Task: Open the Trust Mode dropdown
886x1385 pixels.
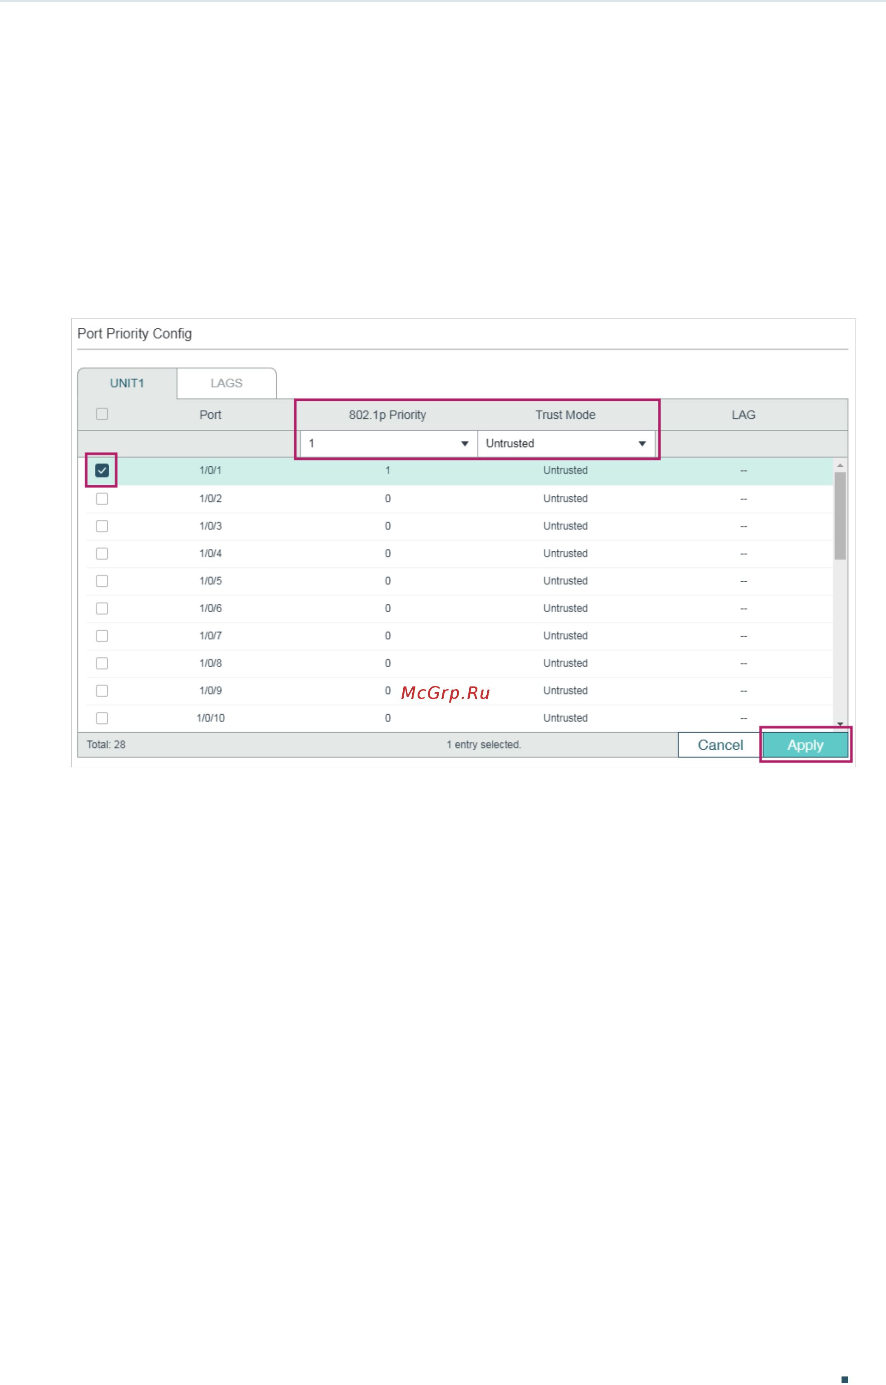Action: pos(566,443)
